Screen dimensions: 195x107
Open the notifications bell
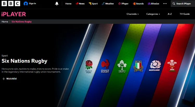pyautogui.click(x=57, y=4)
